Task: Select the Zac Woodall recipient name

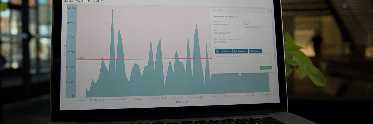Action: pyautogui.click(x=239, y=51)
